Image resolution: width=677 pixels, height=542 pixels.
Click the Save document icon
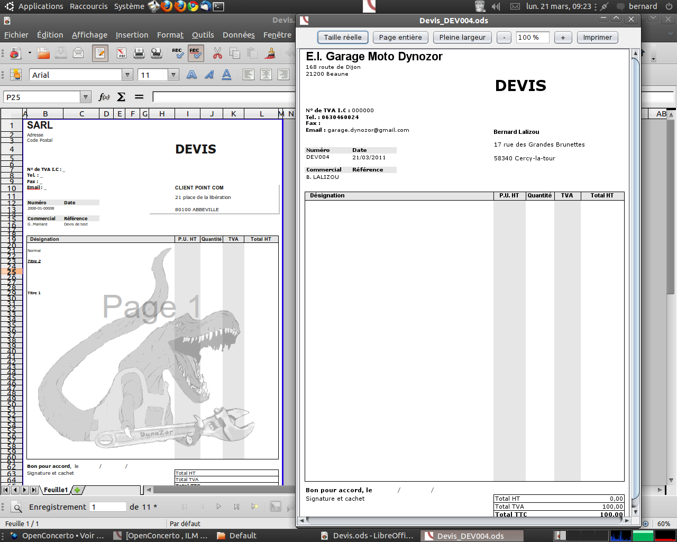61,53
